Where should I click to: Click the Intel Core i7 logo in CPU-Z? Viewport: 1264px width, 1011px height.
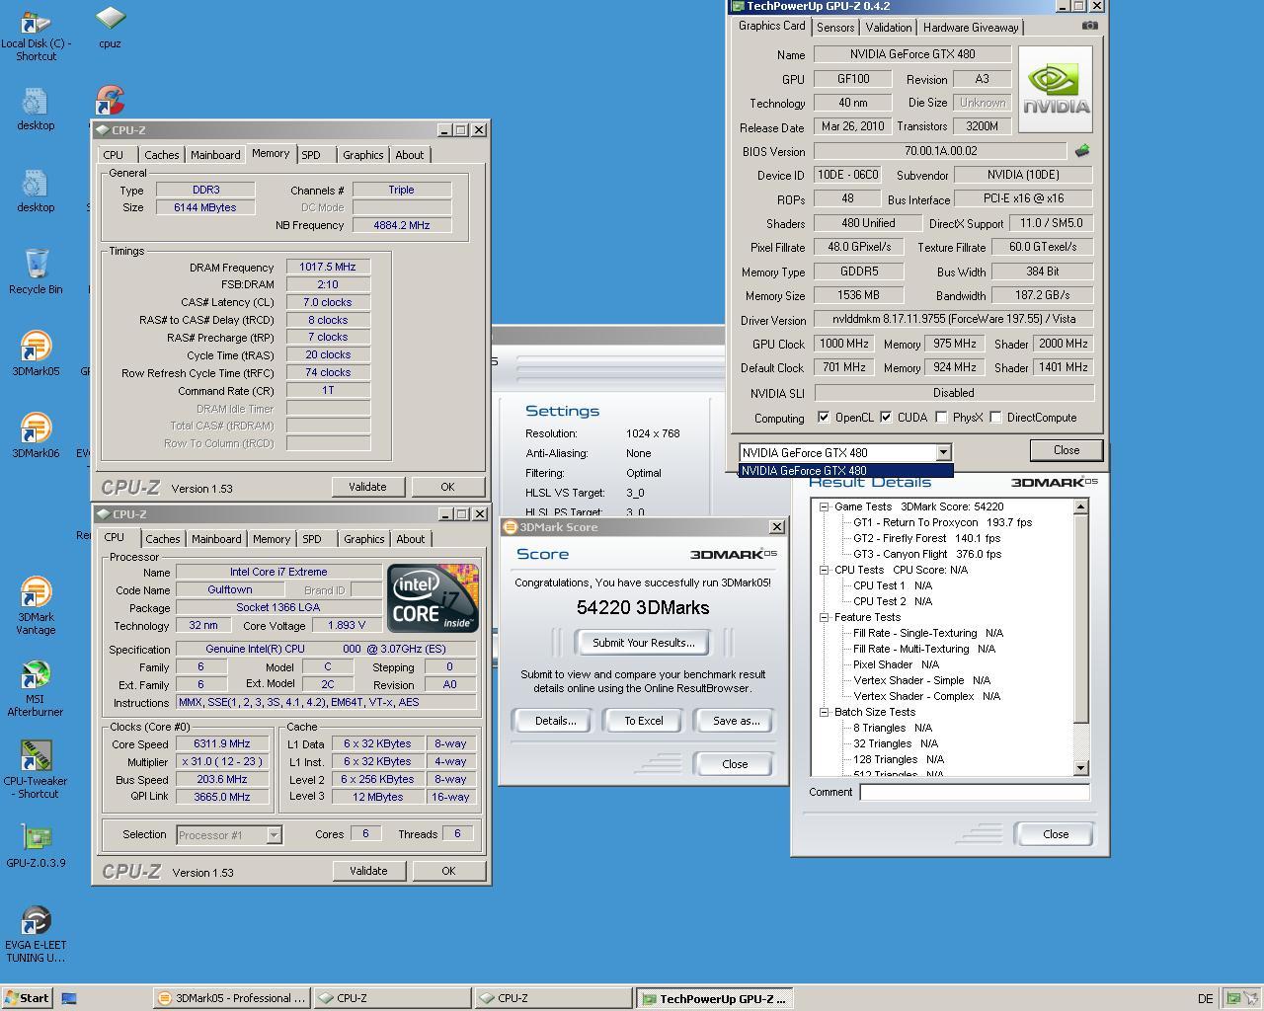click(433, 598)
